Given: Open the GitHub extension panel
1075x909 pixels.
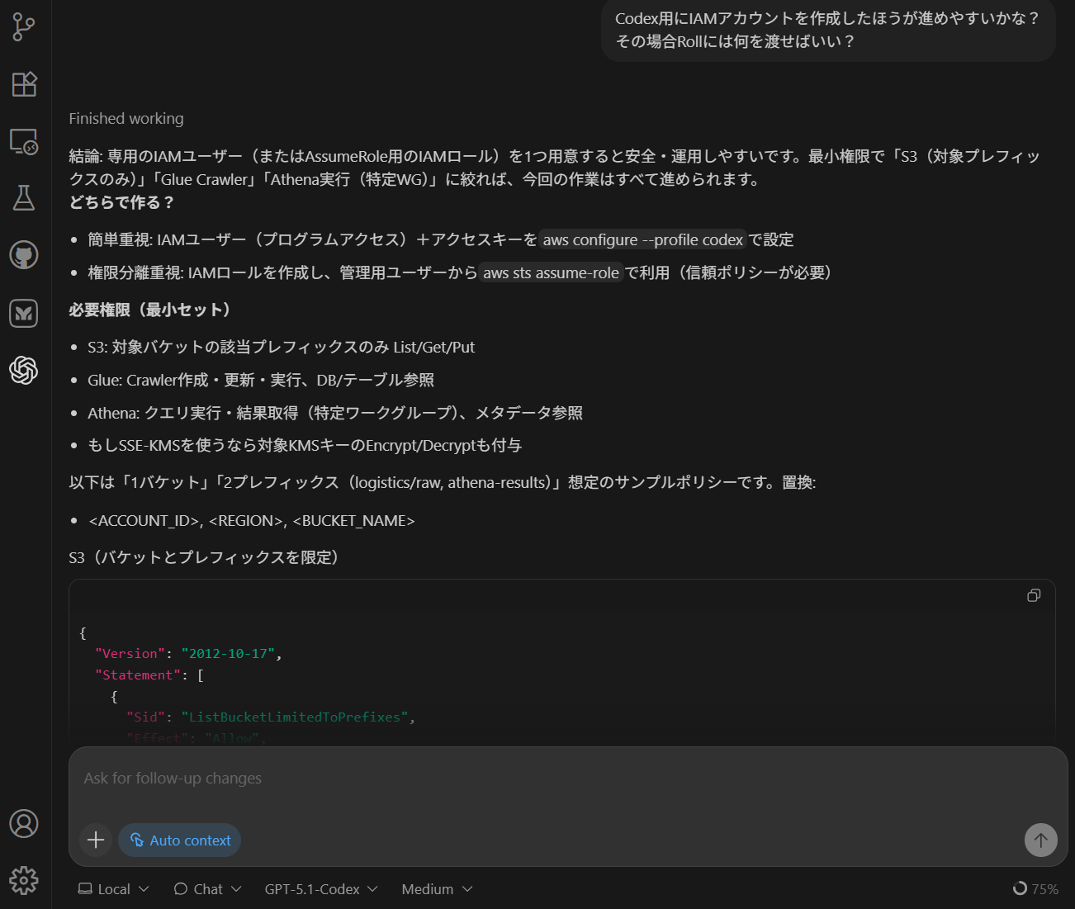Looking at the screenshot, I should [x=24, y=256].
